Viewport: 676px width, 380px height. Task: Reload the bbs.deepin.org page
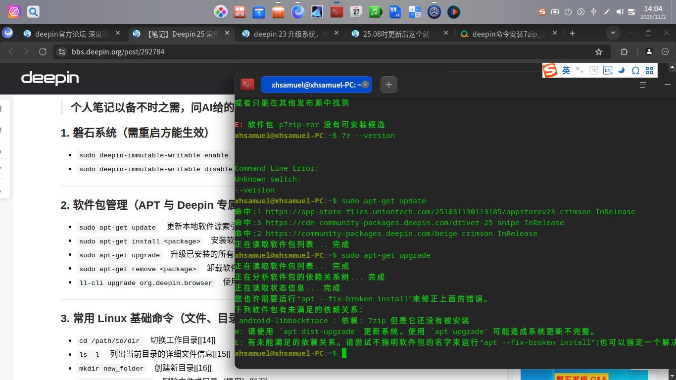[x=43, y=51]
